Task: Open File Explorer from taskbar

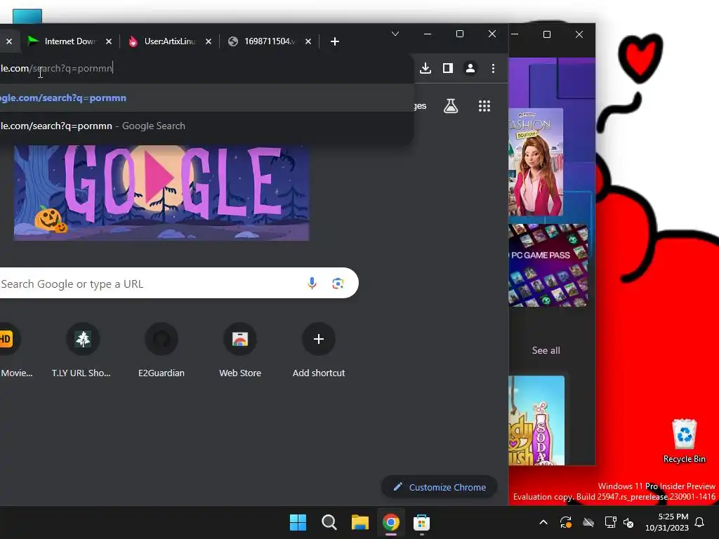Action: point(360,522)
